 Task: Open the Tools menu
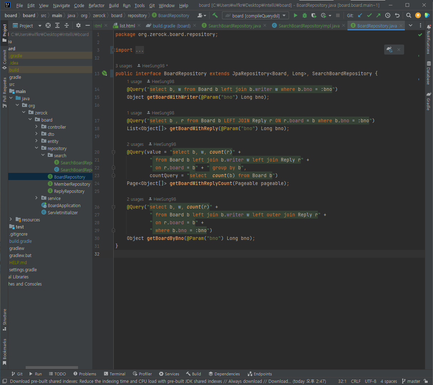click(140, 5)
